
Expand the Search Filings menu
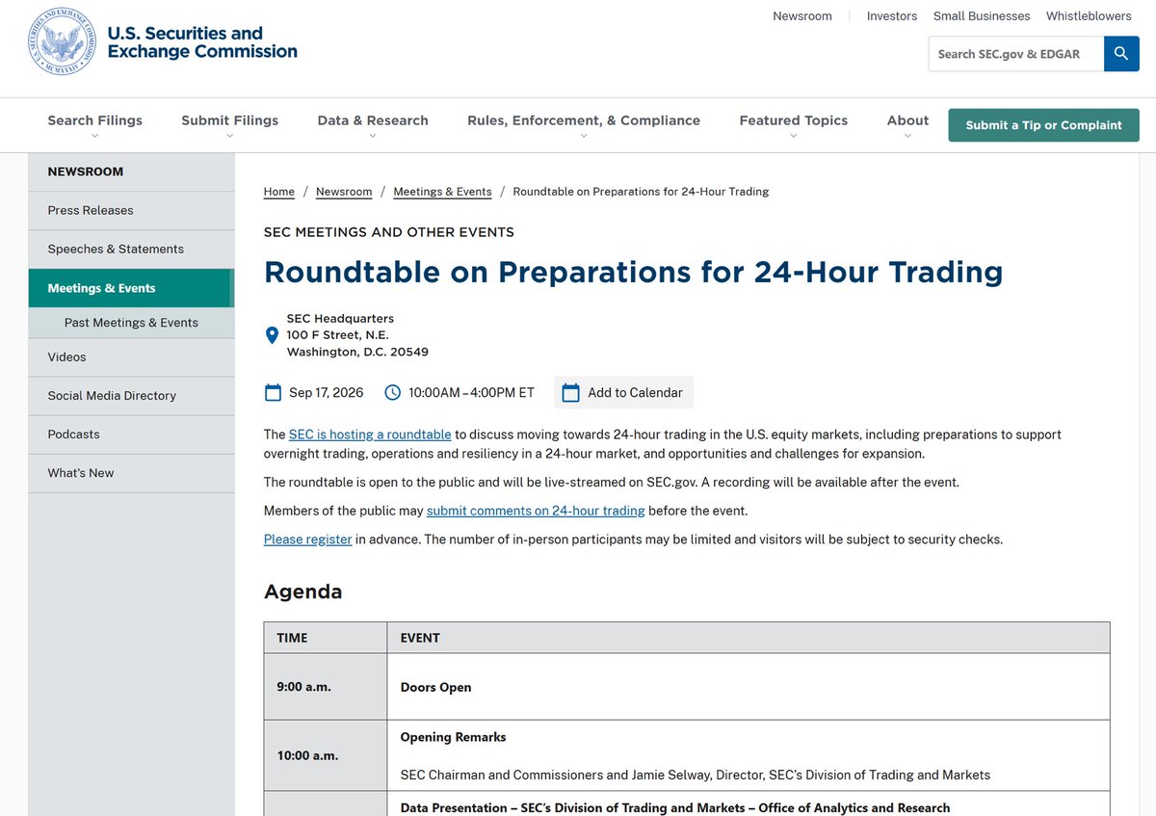point(94,124)
